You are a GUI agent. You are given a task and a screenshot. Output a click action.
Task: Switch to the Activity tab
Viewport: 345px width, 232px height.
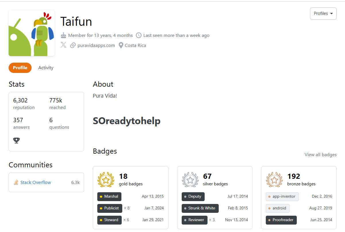(46, 68)
